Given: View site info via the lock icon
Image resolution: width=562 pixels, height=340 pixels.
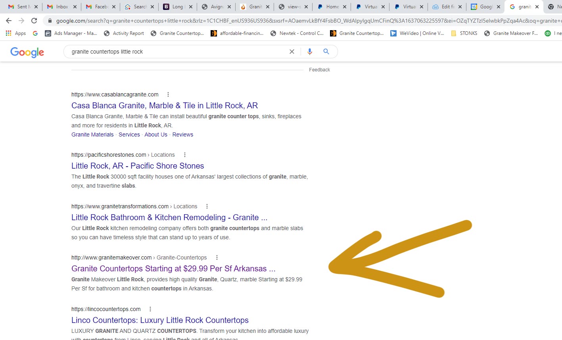Looking at the screenshot, I should (50, 21).
